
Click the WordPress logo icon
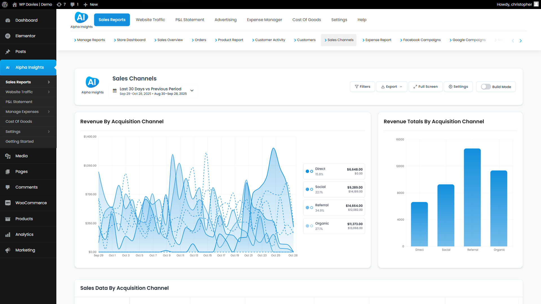tap(5, 5)
